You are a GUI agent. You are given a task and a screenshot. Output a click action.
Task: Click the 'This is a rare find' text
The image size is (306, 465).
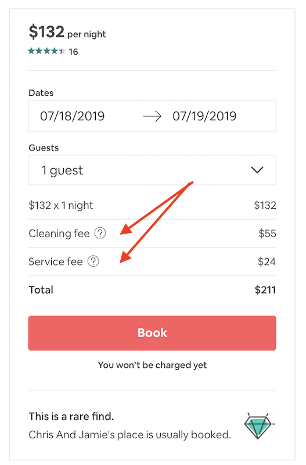pyautogui.click(x=71, y=416)
